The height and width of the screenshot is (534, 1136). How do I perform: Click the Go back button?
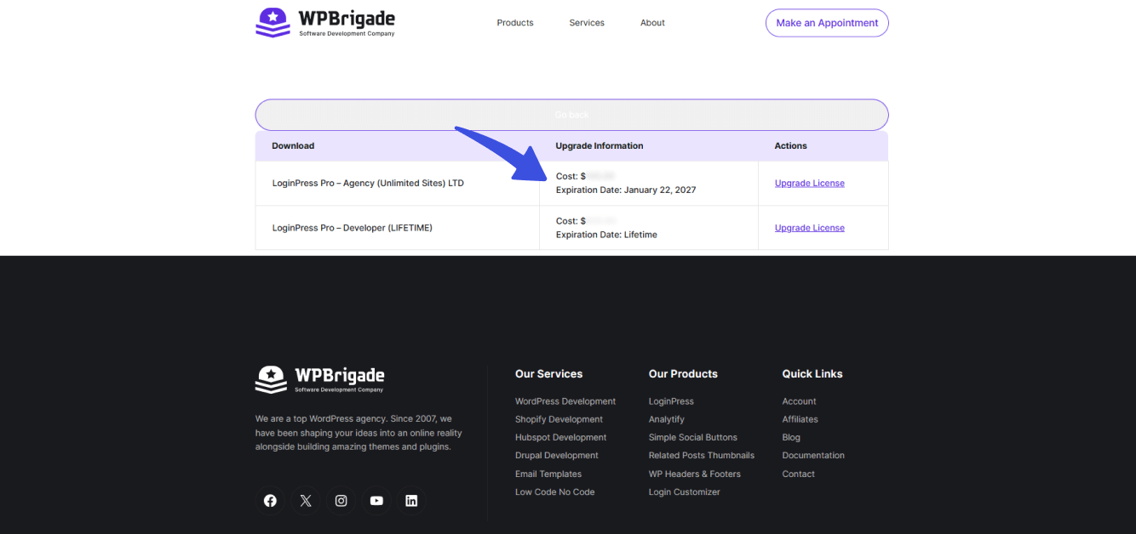pos(571,115)
